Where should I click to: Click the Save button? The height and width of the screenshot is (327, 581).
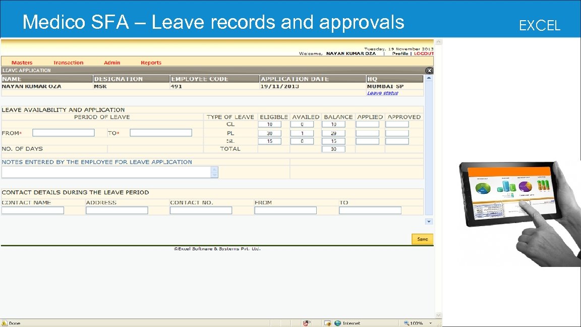(x=422, y=239)
